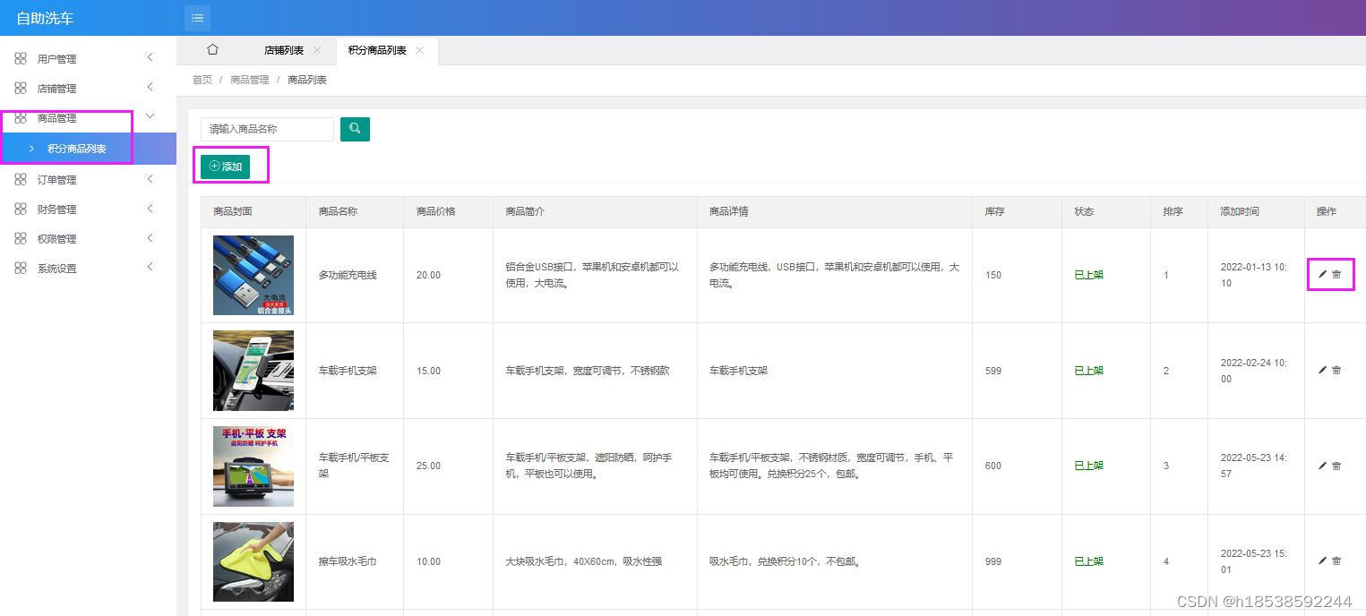Select 积分商品列表 sidebar submenu item
The width and height of the screenshot is (1366, 616).
[88, 149]
